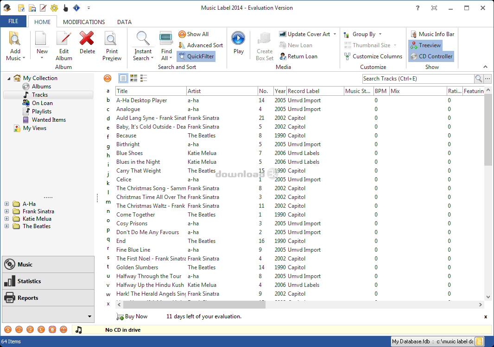Click the orange stop CD control
Screen dimensions: 494x347
pos(52,329)
